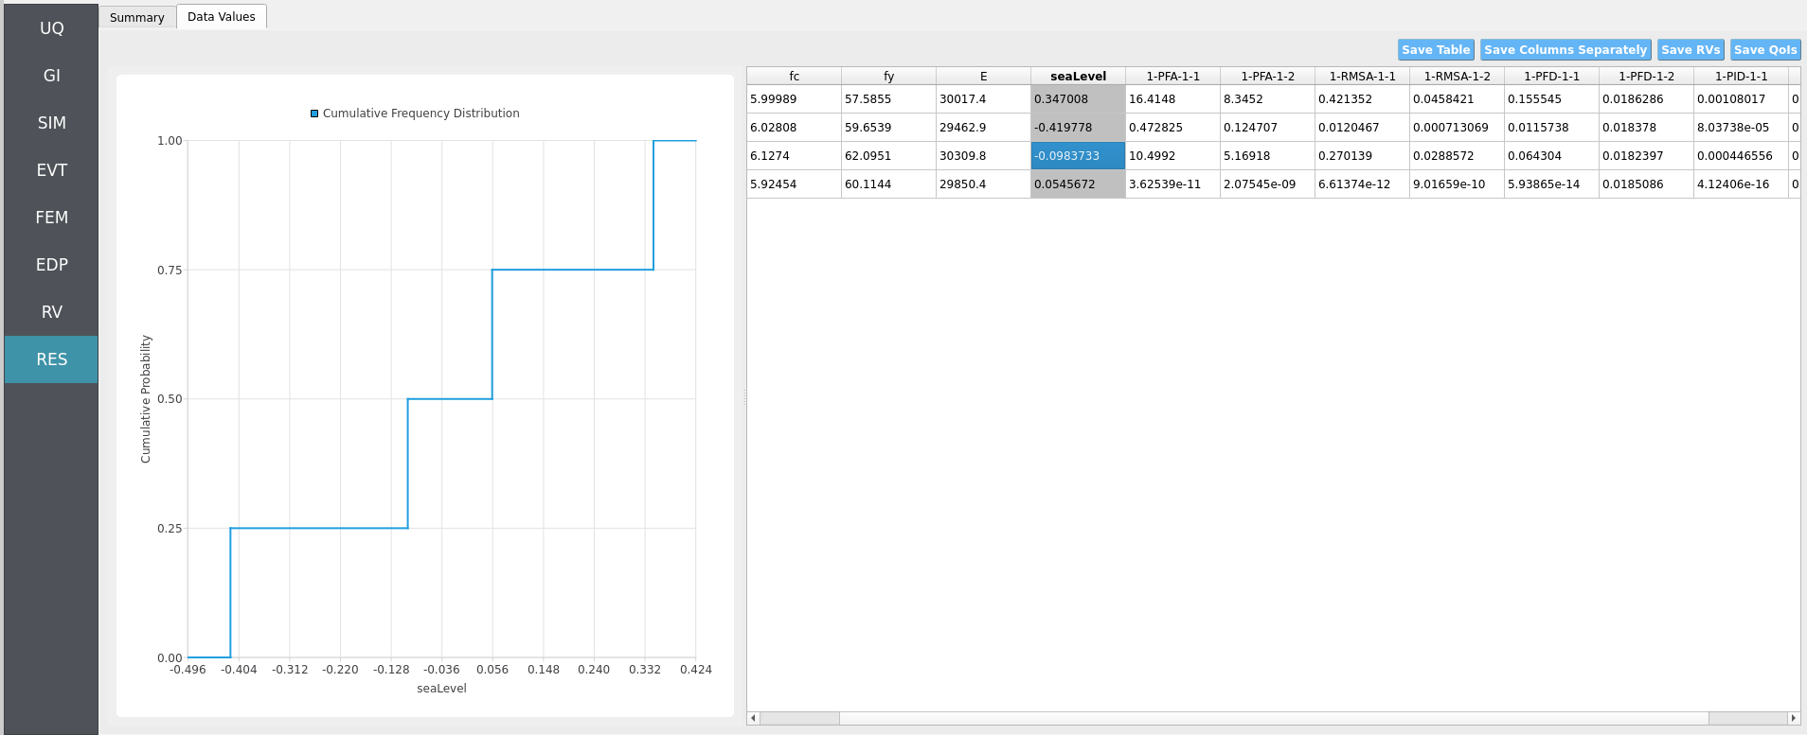
Task: Select seaLevel cell 0.347008
Action: [1078, 99]
